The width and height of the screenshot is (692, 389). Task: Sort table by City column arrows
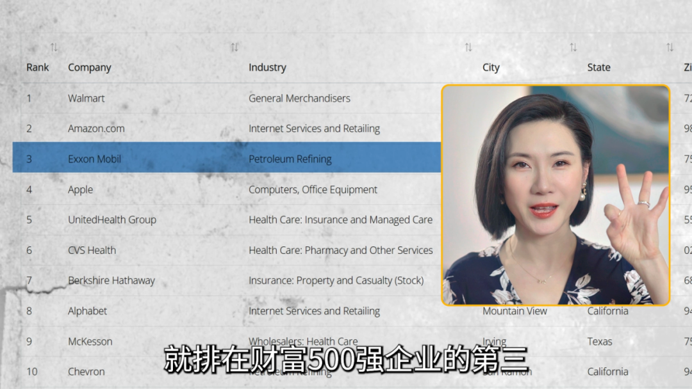(x=573, y=47)
